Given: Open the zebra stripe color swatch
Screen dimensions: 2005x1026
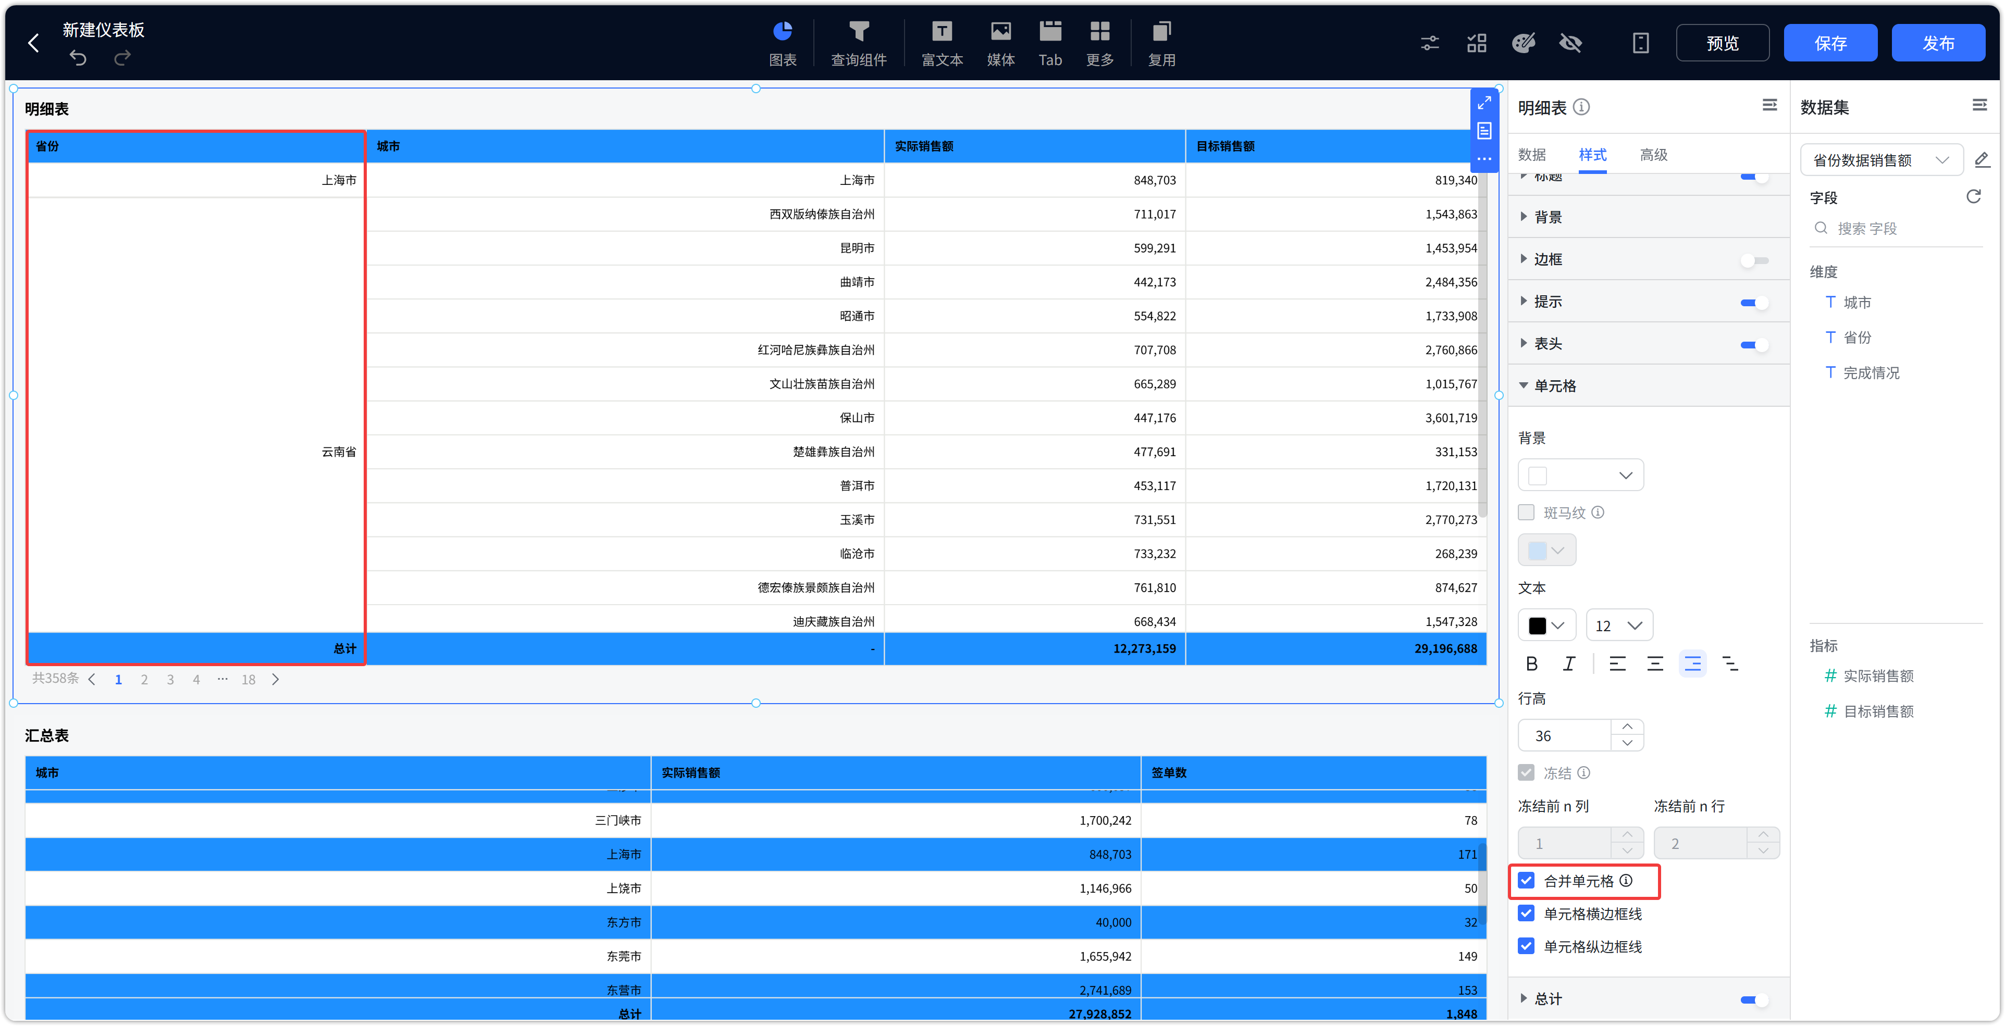Looking at the screenshot, I should (x=1546, y=550).
